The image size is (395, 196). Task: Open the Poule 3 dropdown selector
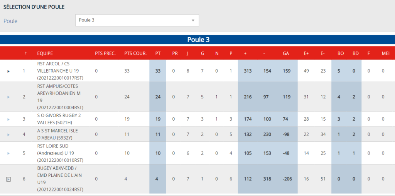click(x=137, y=20)
